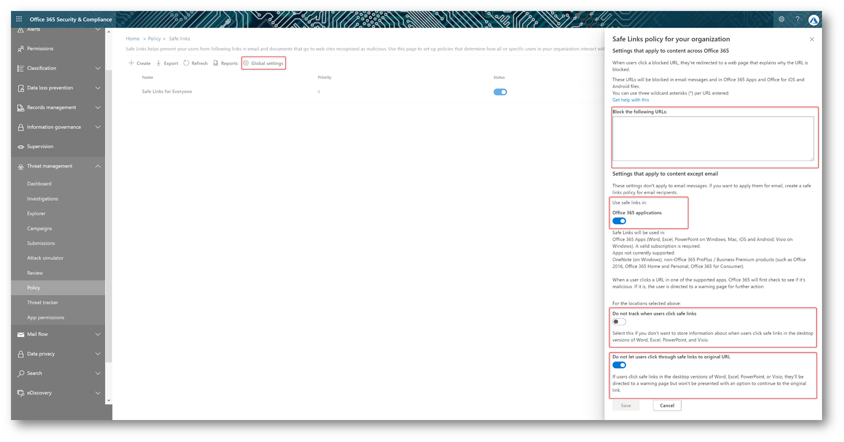Image resolution: width=844 pixels, height=442 pixels.
Task: Click the Save button
Action: pyautogui.click(x=626, y=406)
